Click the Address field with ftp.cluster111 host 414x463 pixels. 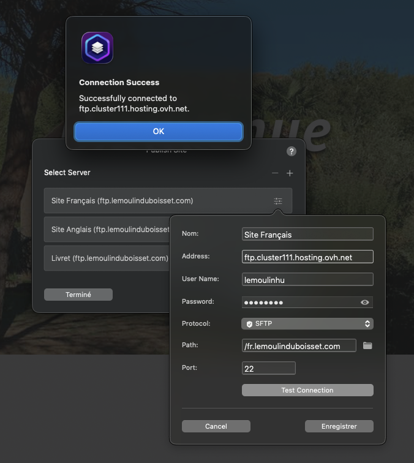tap(307, 257)
